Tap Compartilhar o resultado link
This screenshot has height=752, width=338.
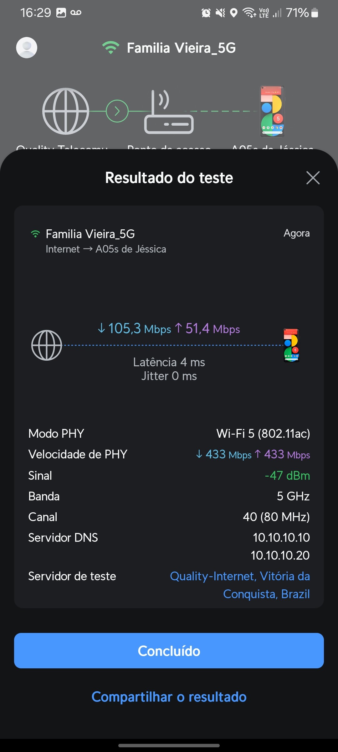pyautogui.click(x=169, y=697)
